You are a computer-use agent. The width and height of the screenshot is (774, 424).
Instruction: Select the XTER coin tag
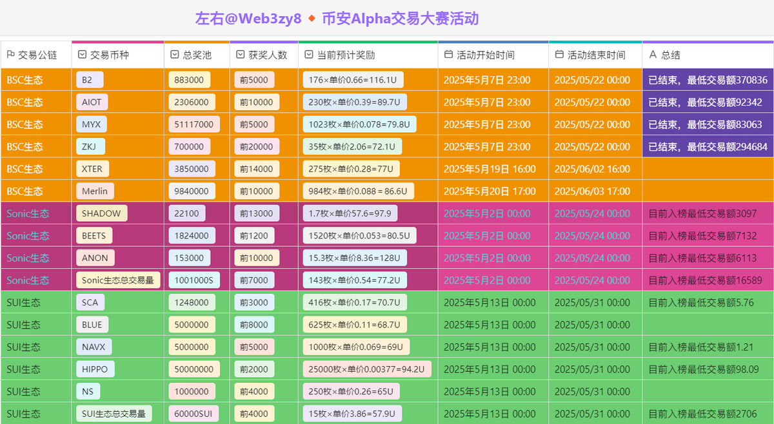coord(92,169)
